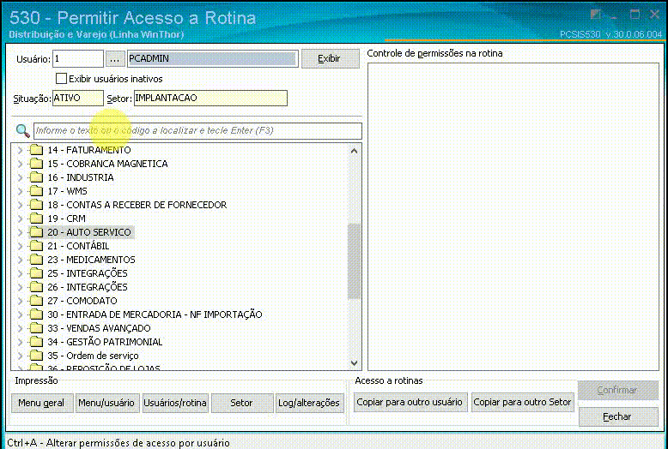This screenshot has width=668, height=449.
Task: Click inside Controle de permissões panel
Action: [x=513, y=217]
